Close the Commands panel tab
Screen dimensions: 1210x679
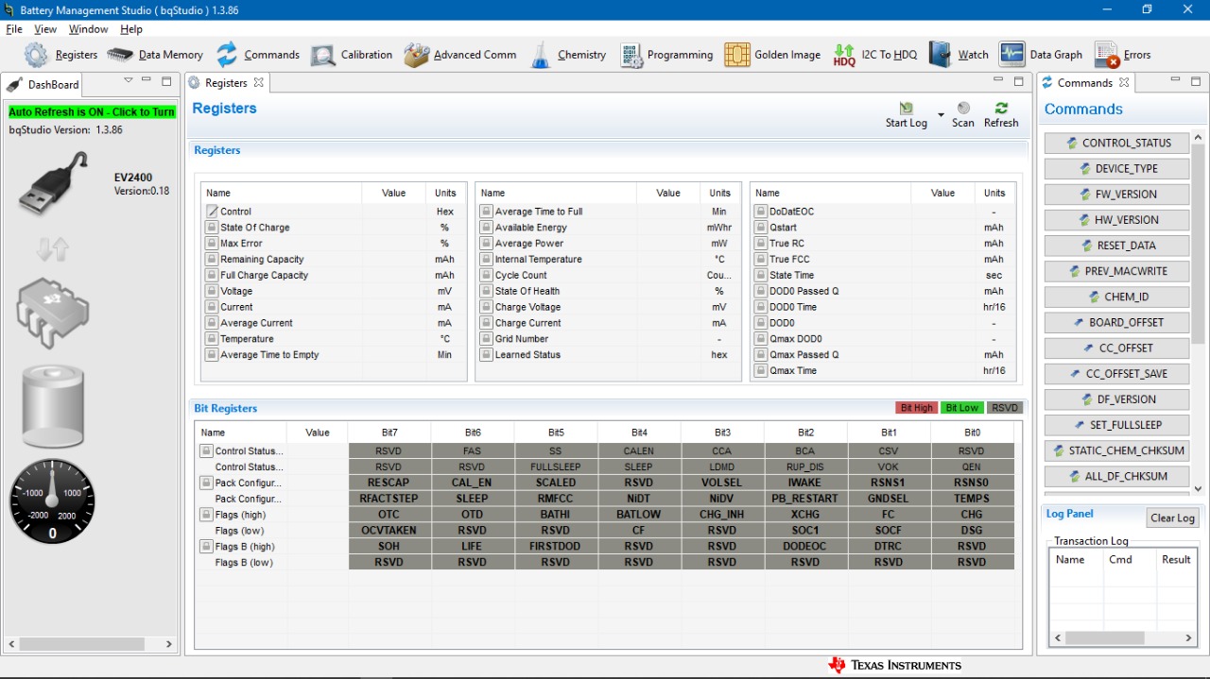click(1124, 83)
